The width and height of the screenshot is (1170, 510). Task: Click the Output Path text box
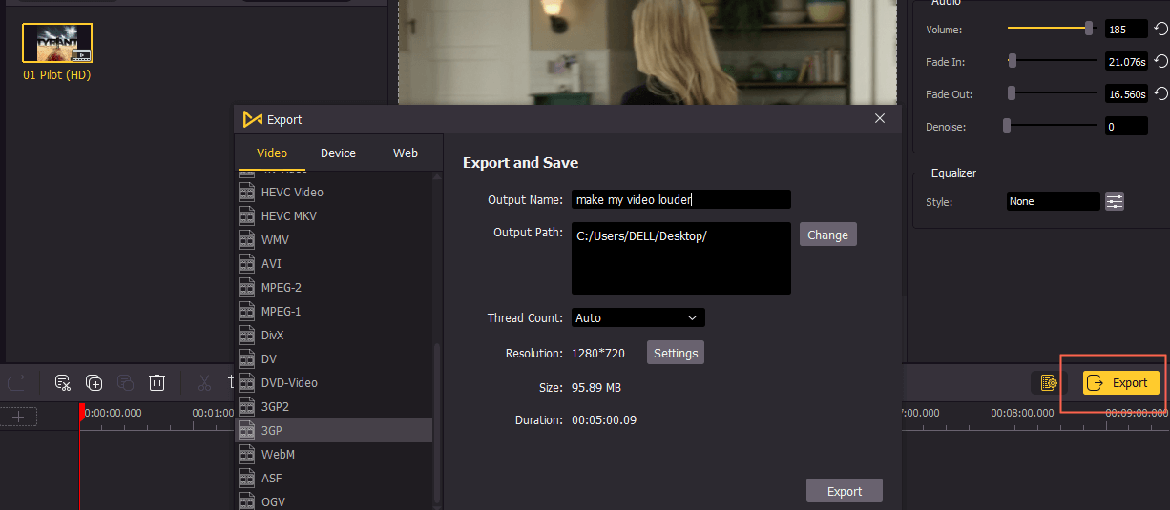point(681,258)
